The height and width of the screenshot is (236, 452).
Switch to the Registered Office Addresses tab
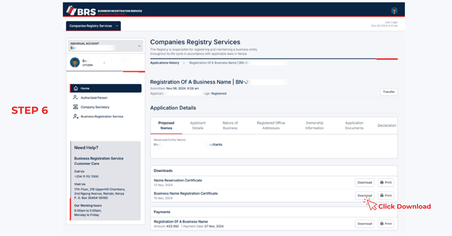point(271,125)
